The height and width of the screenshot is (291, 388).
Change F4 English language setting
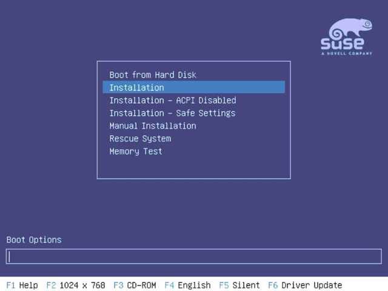187,285
